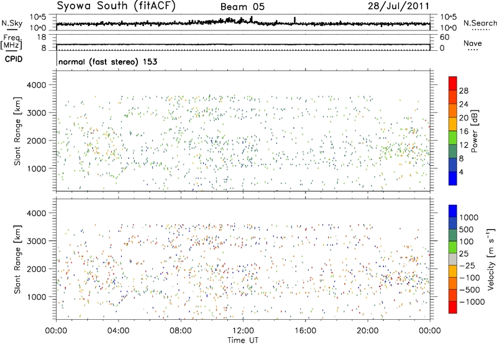Click the frequency trace line in Freq panel

[243, 45]
